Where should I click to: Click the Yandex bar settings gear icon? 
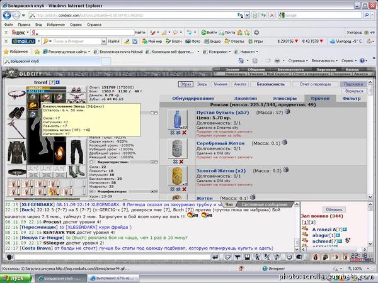tap(256, 33)
